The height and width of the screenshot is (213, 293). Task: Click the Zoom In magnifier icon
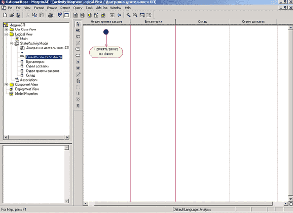click(128, 15)
